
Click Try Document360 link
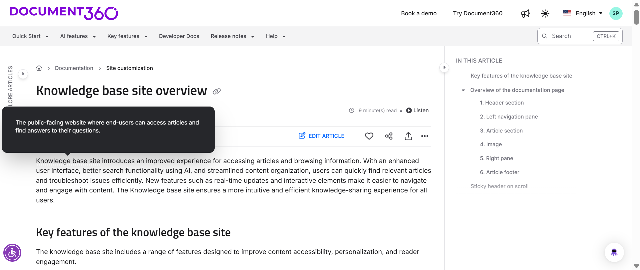478,13
